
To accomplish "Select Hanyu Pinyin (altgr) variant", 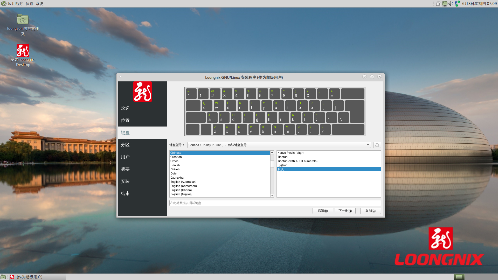I will point(290,153).
